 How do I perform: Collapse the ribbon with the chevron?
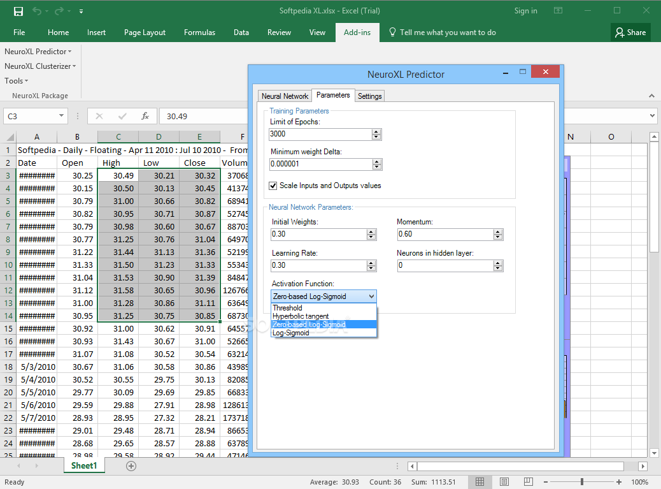pos(651,96)
